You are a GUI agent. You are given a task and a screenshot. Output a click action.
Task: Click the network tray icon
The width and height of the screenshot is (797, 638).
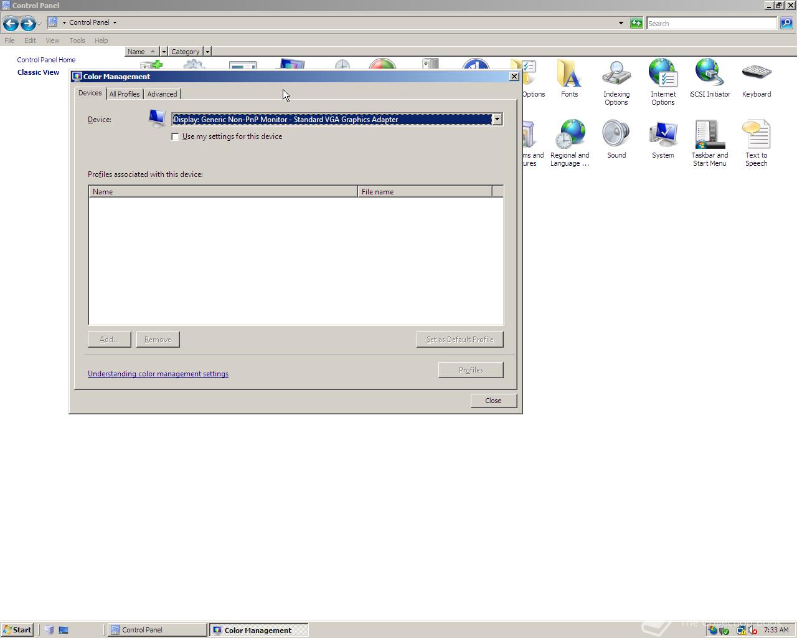(x=742, y=630)
